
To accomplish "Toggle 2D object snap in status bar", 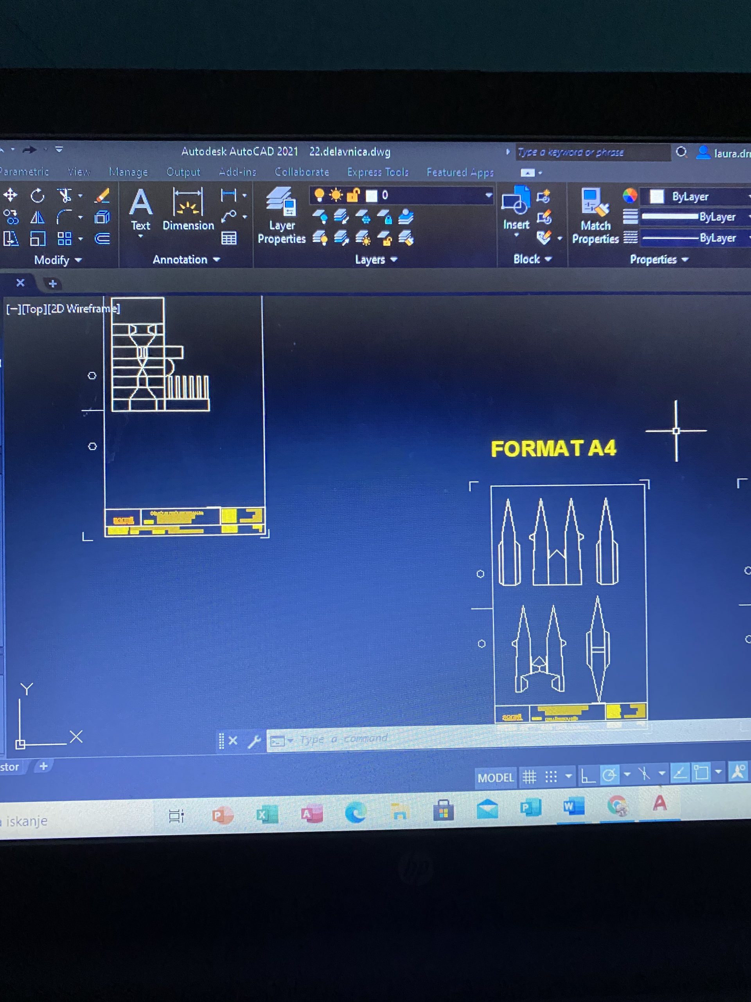I will point(701,772).
